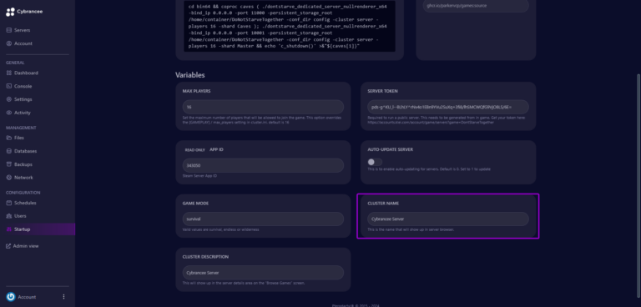Click the 'name that will show up' hint
The height and width of the screenshot is (307, 641).
tap(411, 229)
